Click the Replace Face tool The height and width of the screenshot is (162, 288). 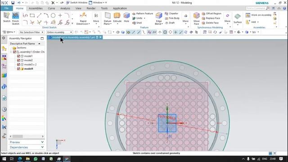click(211, 18)
